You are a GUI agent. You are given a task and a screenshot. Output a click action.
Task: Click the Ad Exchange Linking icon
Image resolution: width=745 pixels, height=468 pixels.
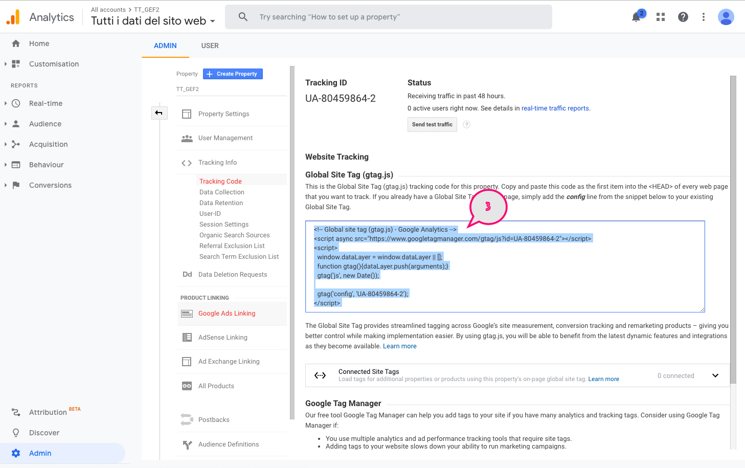(187, 362)
